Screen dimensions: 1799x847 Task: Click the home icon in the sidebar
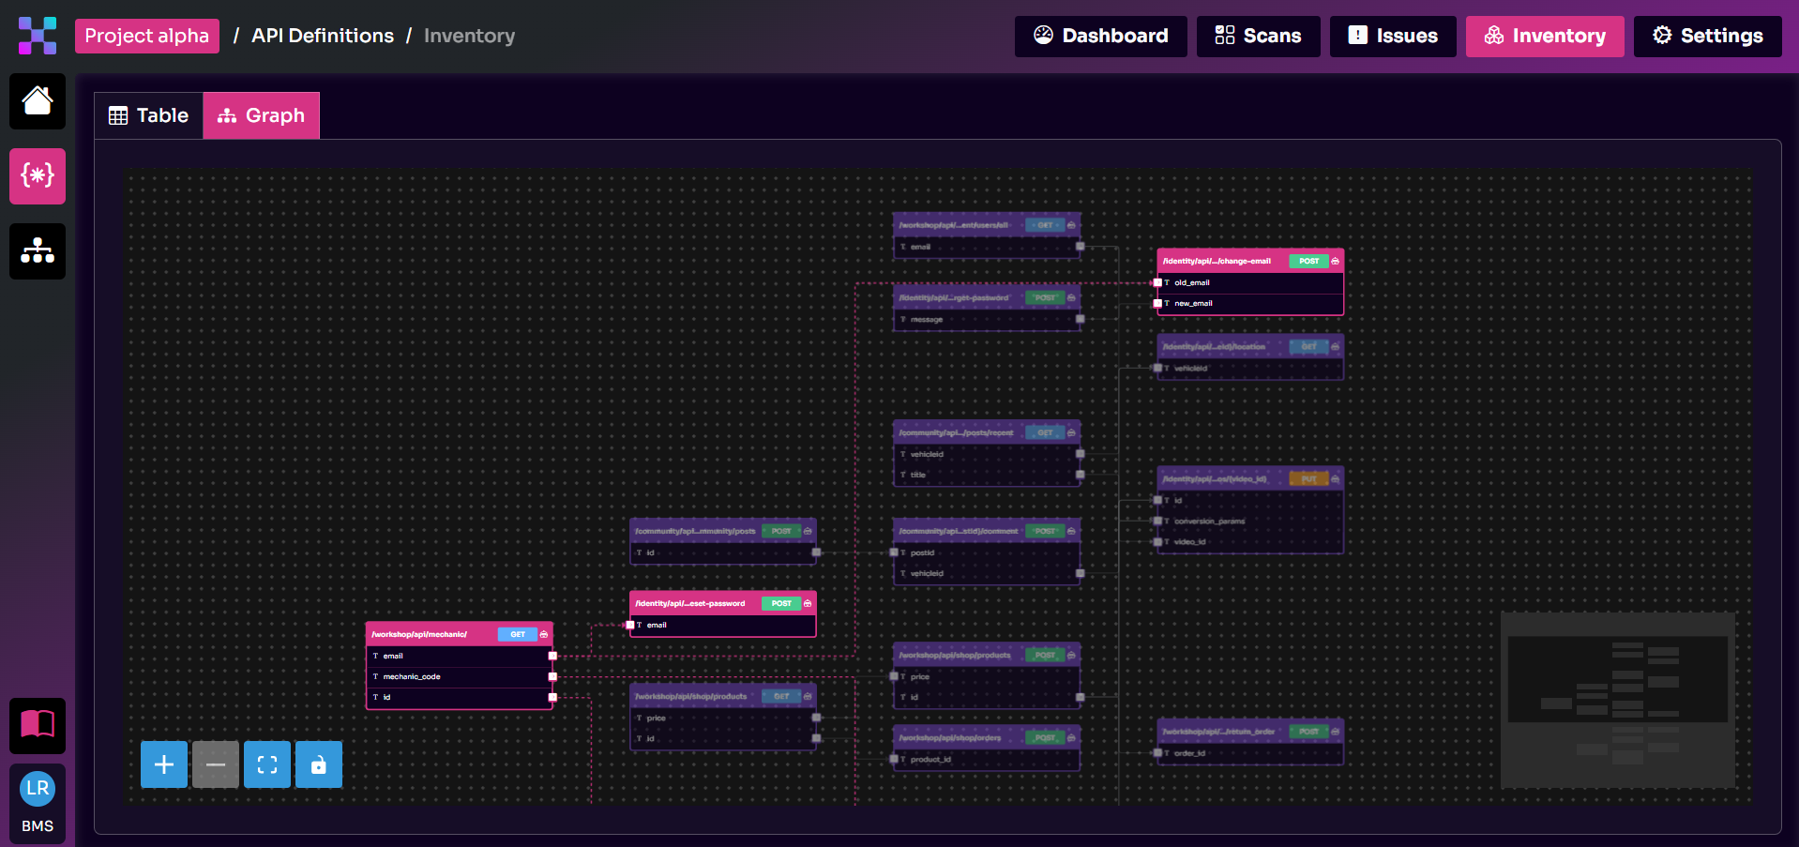38,101
